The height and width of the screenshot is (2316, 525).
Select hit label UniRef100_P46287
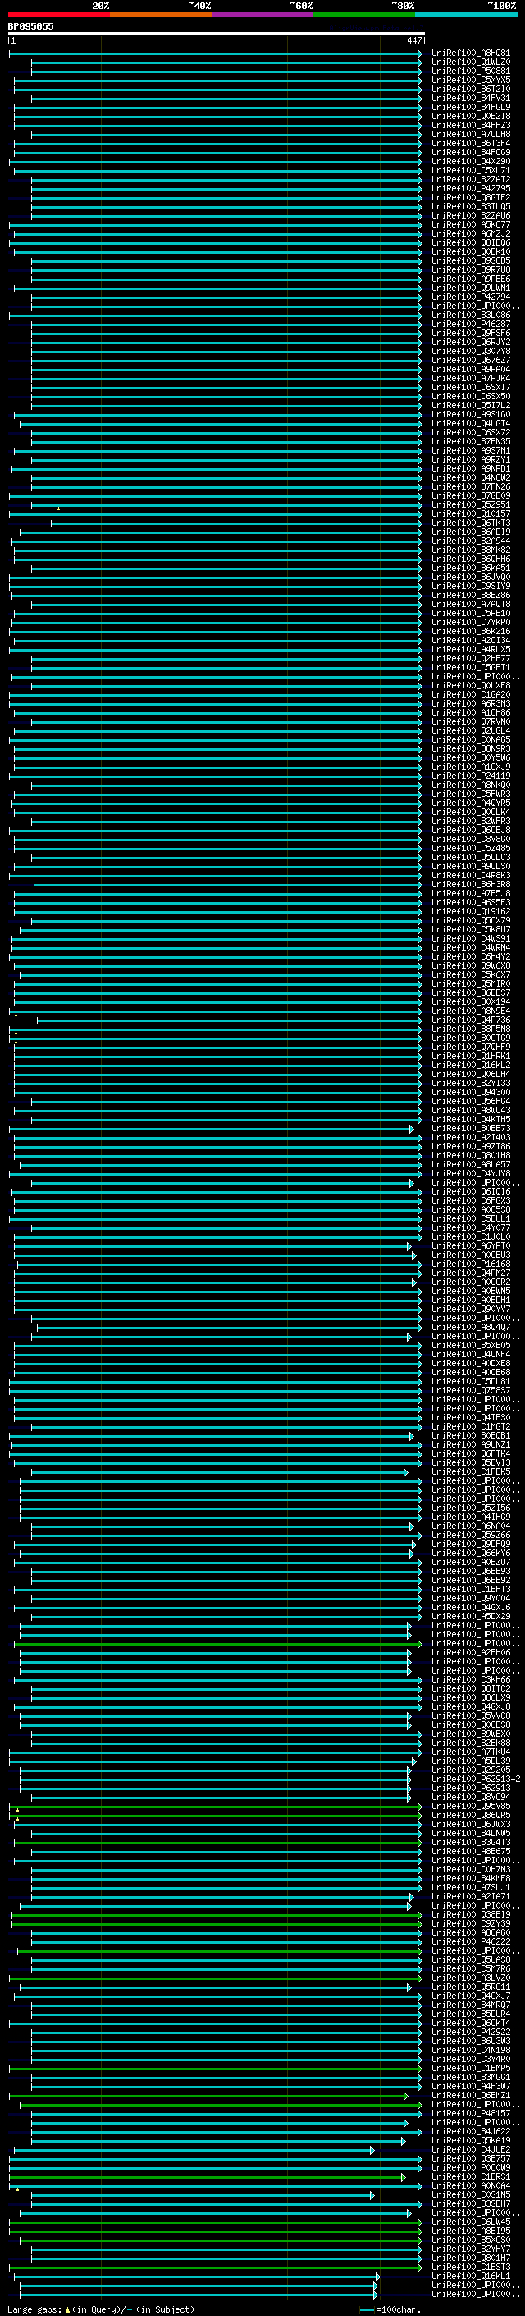coord(471,325)
